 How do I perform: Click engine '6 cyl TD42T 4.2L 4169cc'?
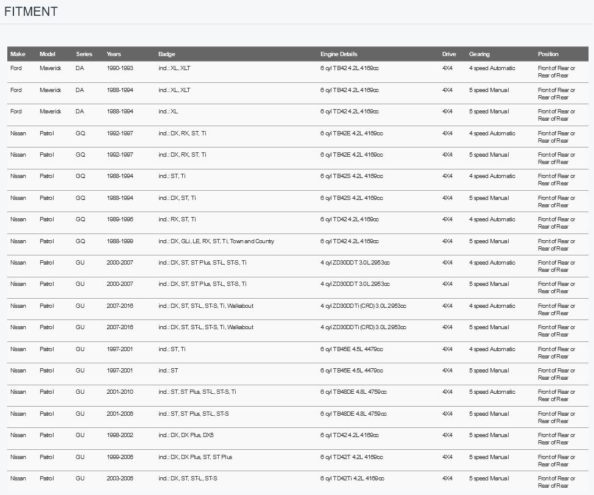[352, 457]
